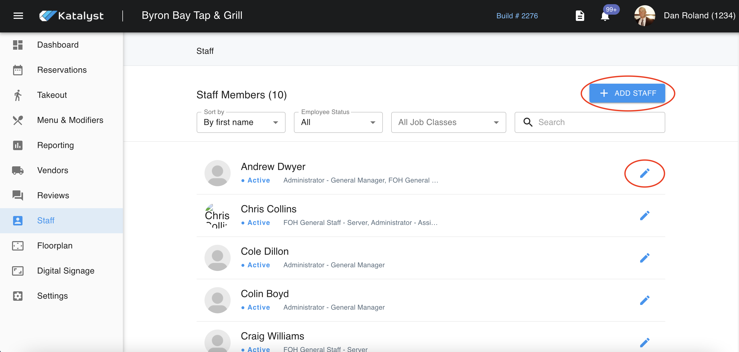Click Dan Roland's profile avatar
The image size is (739, 352).
[644, 16]
